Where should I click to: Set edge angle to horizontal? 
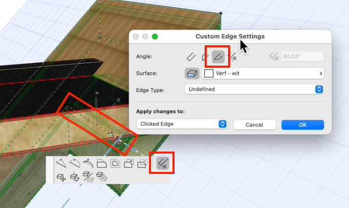coord(218,57)
